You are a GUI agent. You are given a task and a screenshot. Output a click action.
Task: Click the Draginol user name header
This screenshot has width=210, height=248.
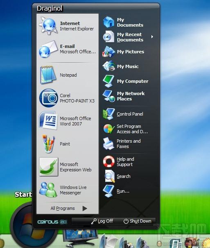pos(50,8)
